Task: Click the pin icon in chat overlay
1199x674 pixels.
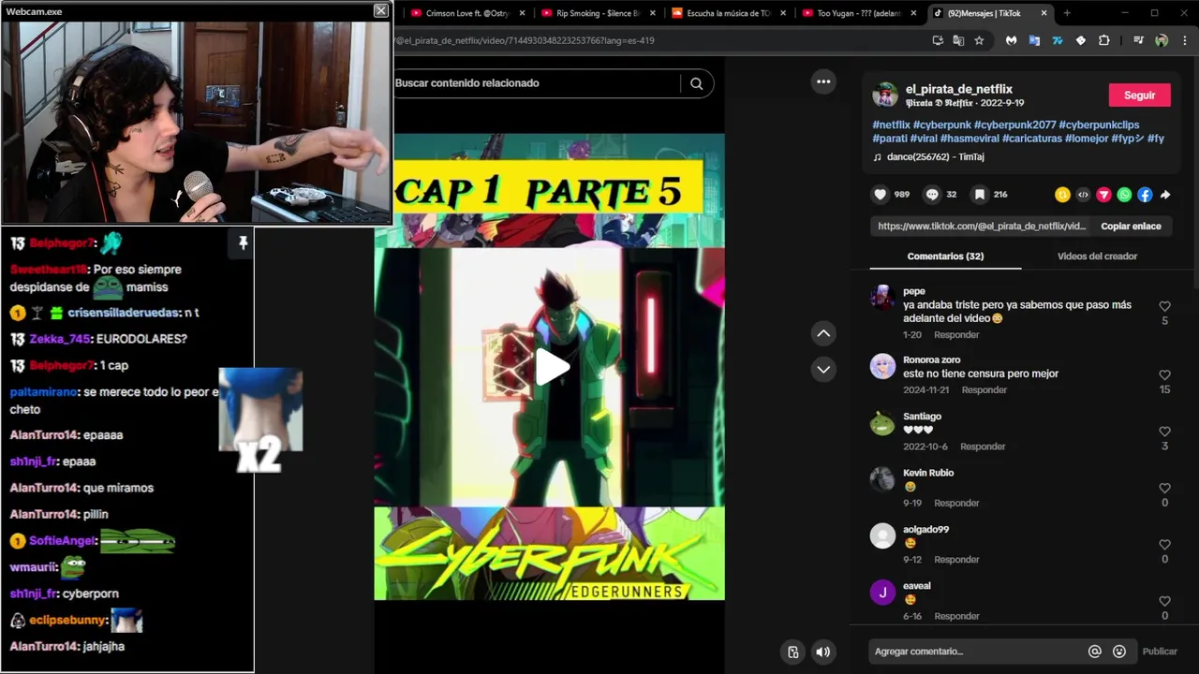Action: coord(243,243)
